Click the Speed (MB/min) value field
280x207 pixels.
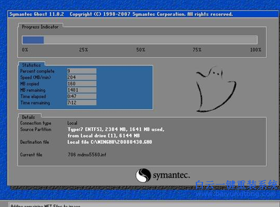82,77
